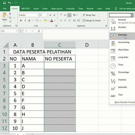The height and width of the screenshot is (135, 135).
Task: Click the Merge & Center button
Action: coord(92,21)
